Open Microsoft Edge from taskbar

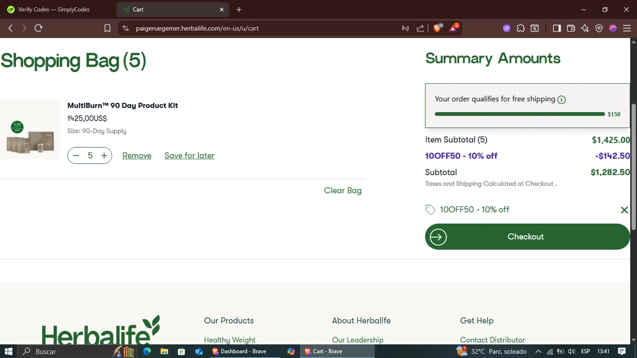[x=147, y=351]
